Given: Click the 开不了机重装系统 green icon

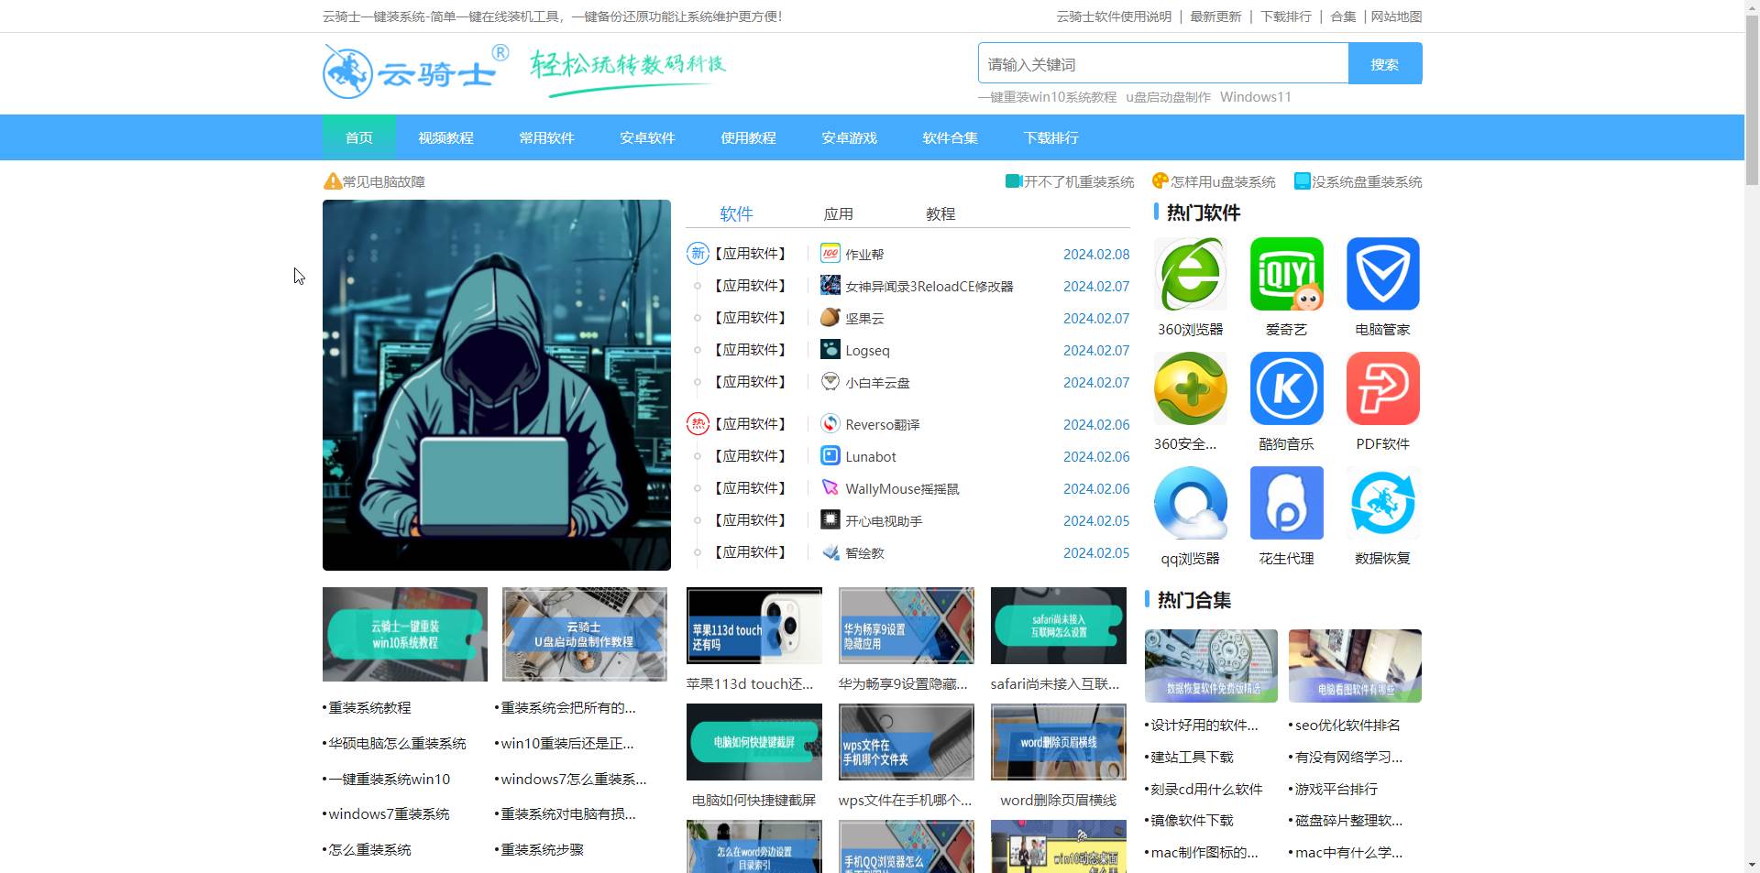Looking at the screenshot, I should point(1014,181).
